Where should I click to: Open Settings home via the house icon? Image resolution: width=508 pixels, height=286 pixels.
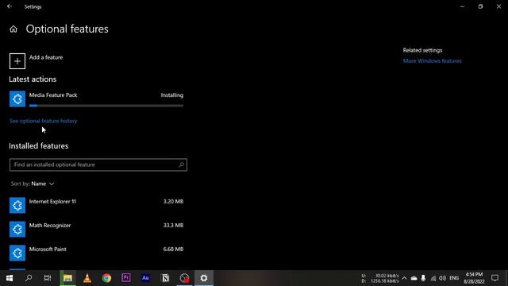(x=13, y=29)
